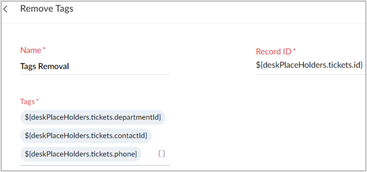Viewport: 367px width, 172px height.
Task: Open the placeholder picker curly braces icon
Action: tap(161, 154)
